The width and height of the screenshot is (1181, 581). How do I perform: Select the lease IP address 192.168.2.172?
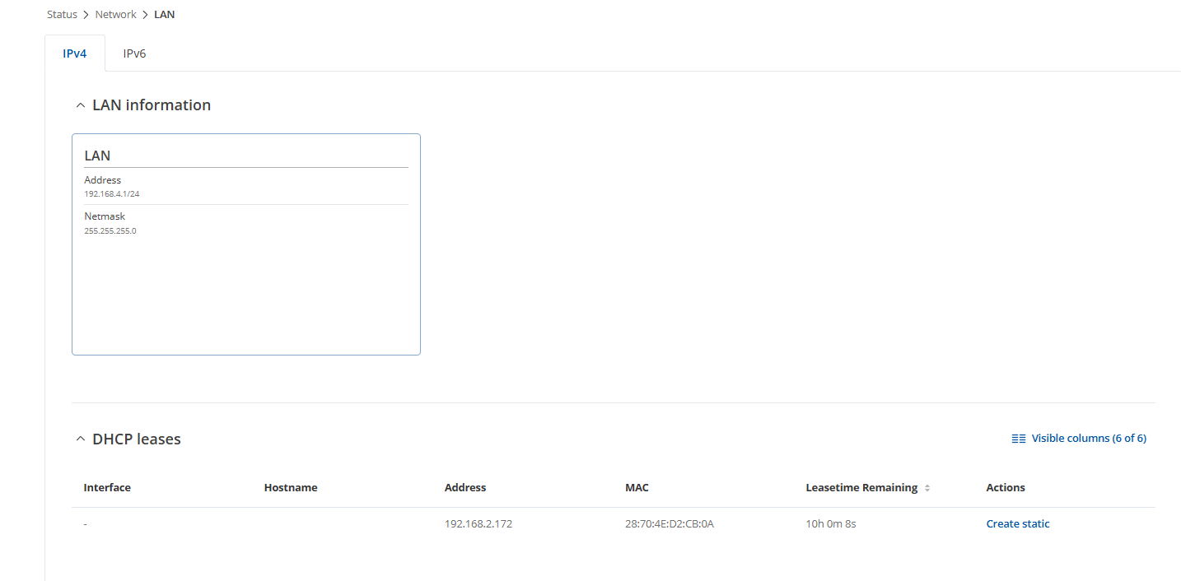[x=478, y=524]
